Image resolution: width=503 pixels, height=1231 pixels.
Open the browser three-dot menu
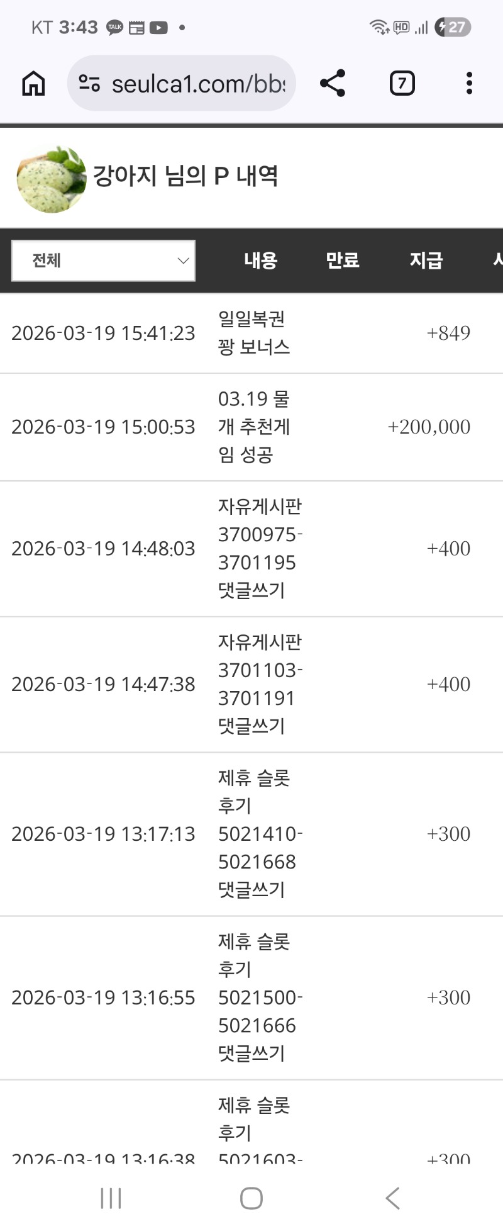[x=469, y=83]
